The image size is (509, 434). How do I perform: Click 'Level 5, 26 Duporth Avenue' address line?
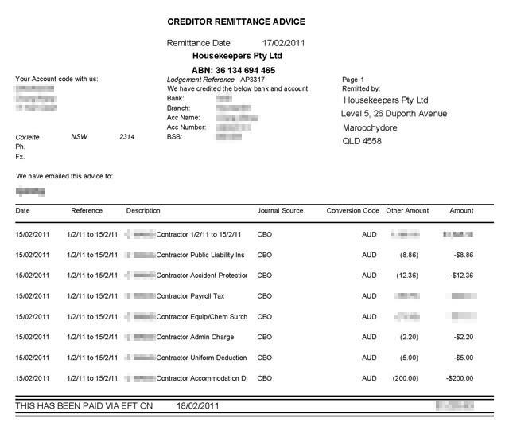(x=394, y=113)
